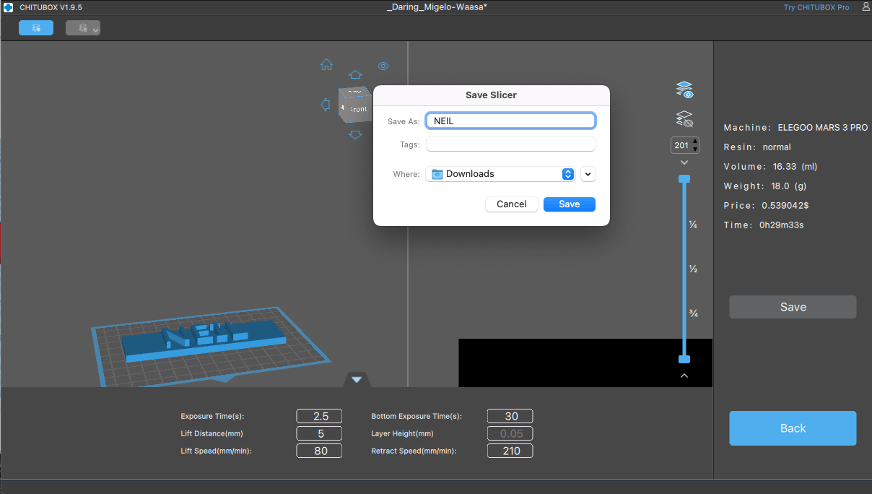Click the up arrow above view cube
Image resolution: width=872 pixels, height=494 pixels.
(x=355, y=75)
